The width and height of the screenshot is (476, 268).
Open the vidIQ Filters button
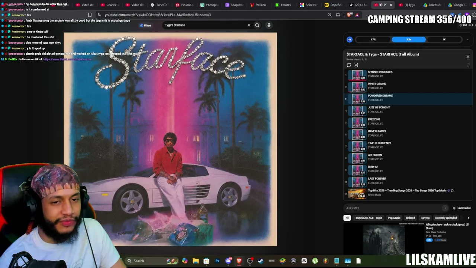[x=145, y=25]
